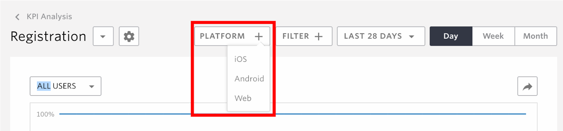563x131 pixels.
Task: Click the Registration page title
Action: [x=48, y=36]
